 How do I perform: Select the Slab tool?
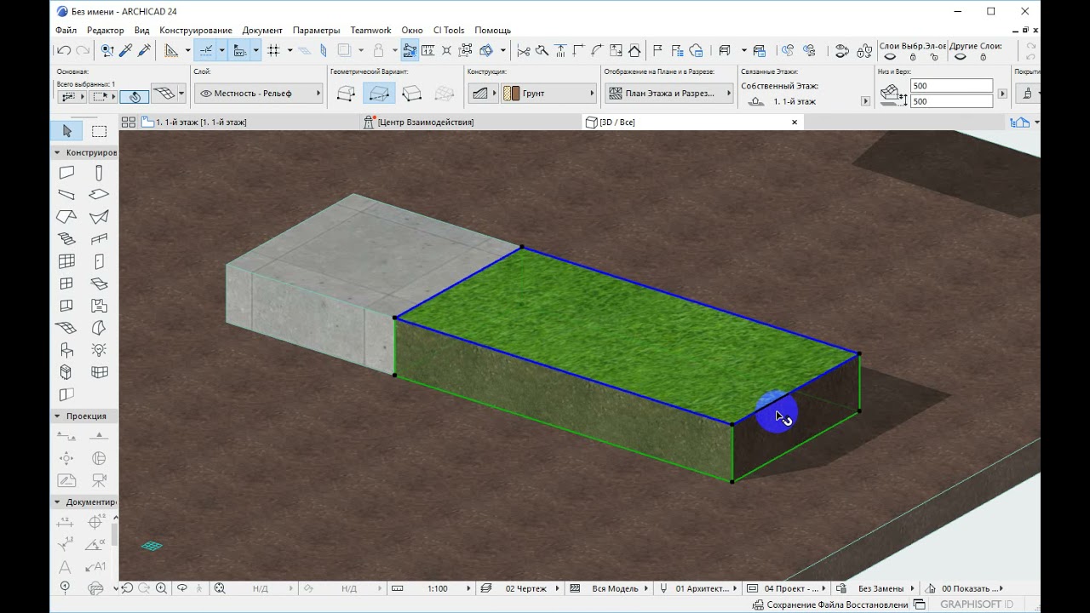(x=100, y=195)
